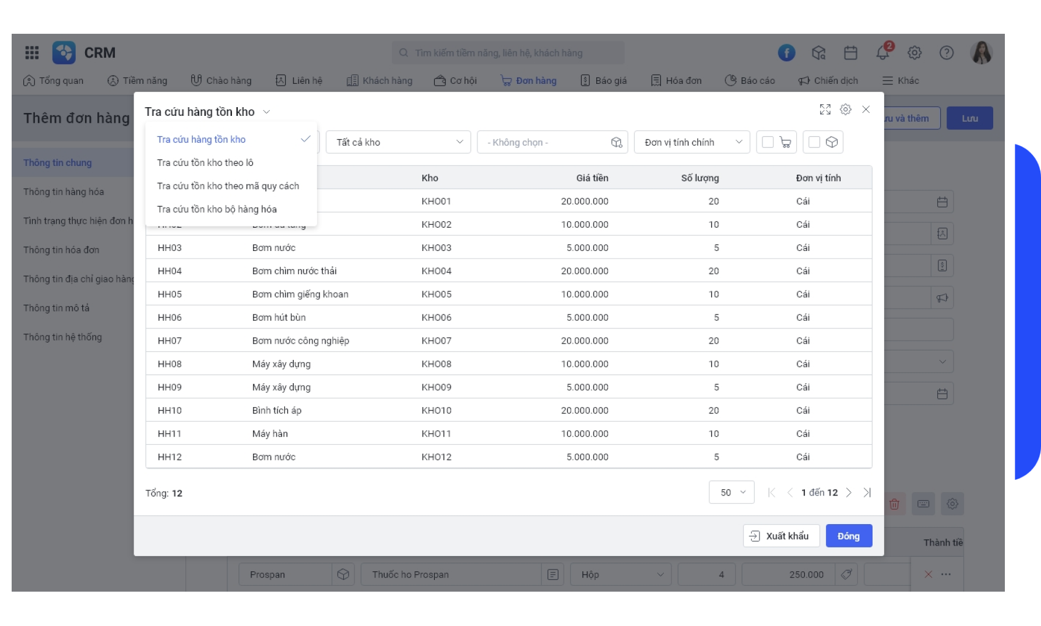Click the package box icon in top bar
Screen dimensions: 1041x626
(818, 53)
